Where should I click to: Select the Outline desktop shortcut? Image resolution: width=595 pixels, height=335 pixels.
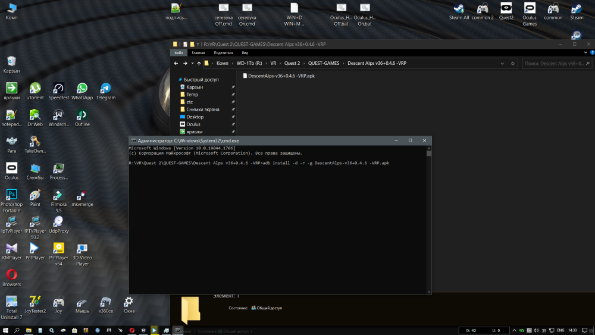[82, 118]
